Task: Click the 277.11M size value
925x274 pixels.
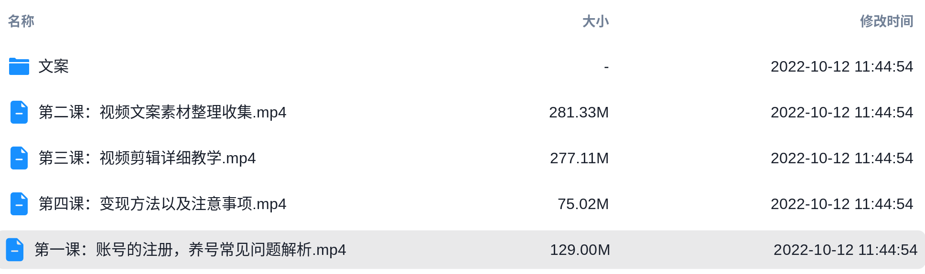Action: coord(579,158)
